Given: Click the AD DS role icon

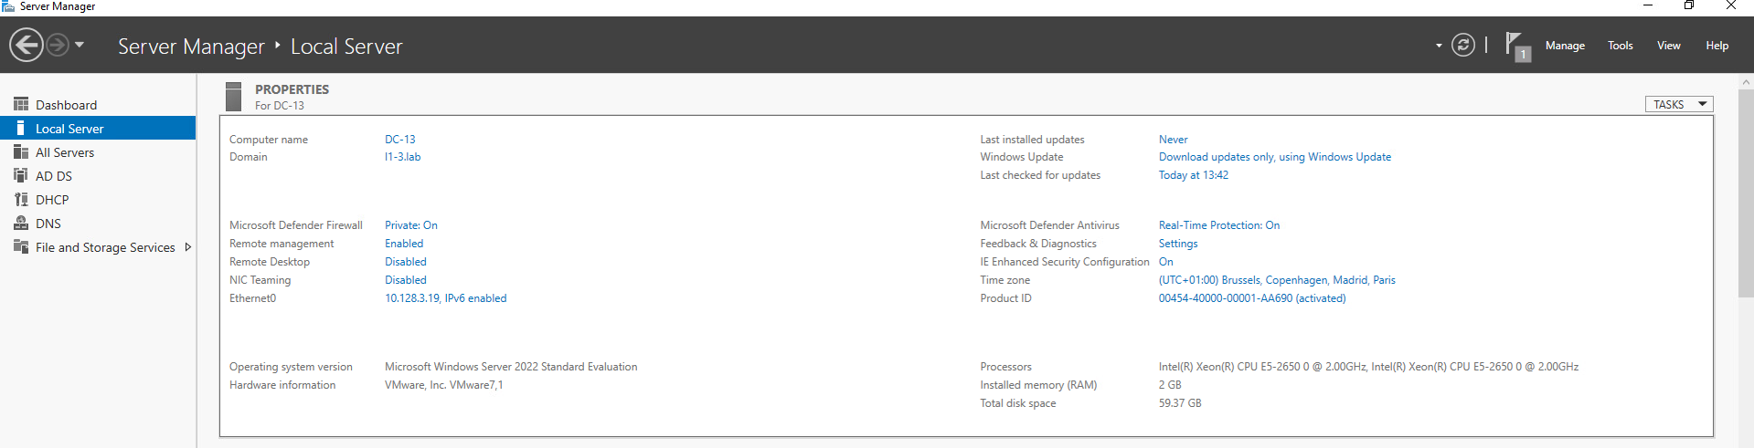Looking at the screenshot, I should point(21,175).
